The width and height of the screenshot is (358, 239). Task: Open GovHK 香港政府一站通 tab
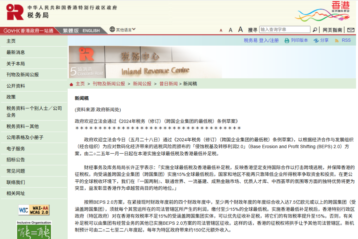pos(28,30)
